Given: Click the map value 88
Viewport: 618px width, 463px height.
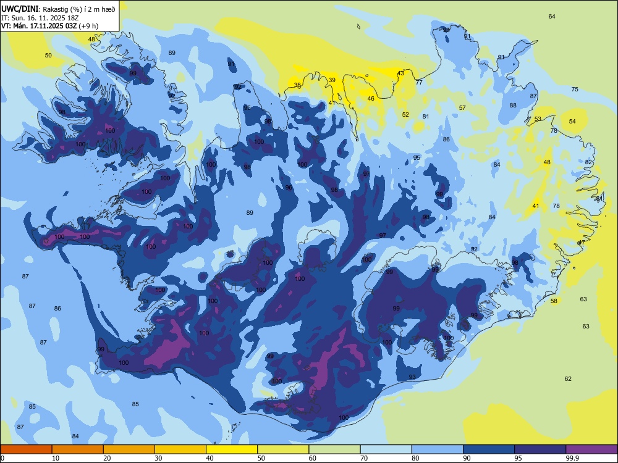Looking at the screenshot, I should tap(513, 105).
